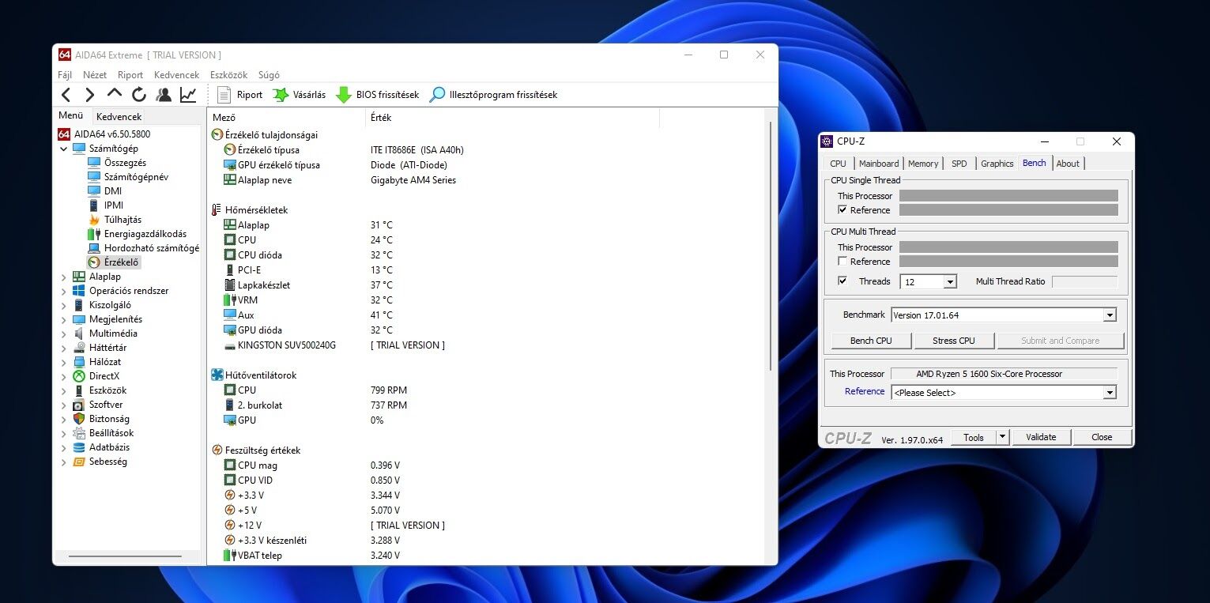Viewport: 1210px width, 603px height.
Task: Toggle the CPU Multi Thread Reference checkbox
Action: (x=842, y=262)
